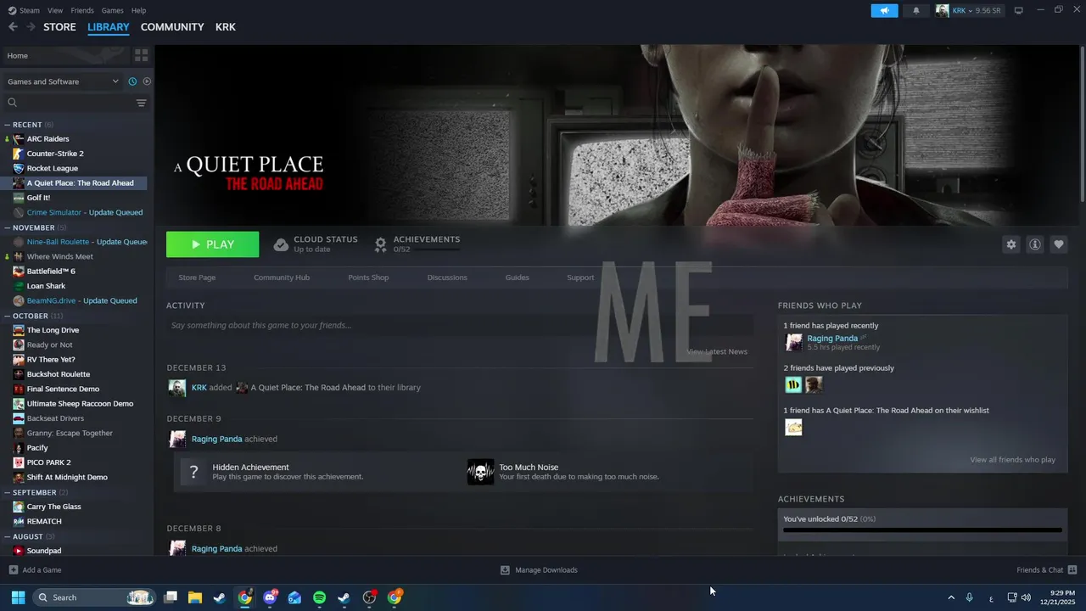Switch to Big Picture mode monitor icon
This screenshot has height=611, width=1086.
click(x=1019, y=10)
